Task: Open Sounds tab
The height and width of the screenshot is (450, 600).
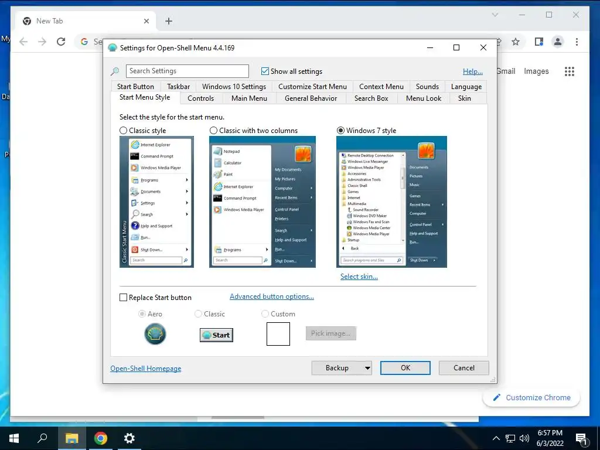Action: (x=427, y=87)
